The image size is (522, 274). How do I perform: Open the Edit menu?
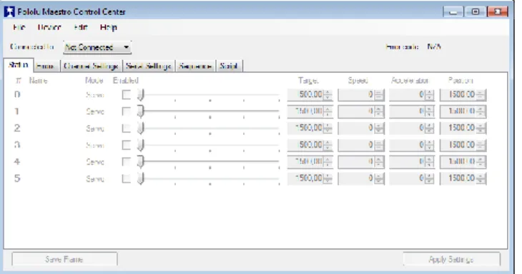(x=81, y=27)
